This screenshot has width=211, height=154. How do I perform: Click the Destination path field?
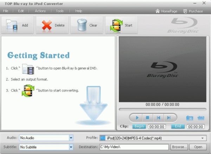(x=134, y=147)
